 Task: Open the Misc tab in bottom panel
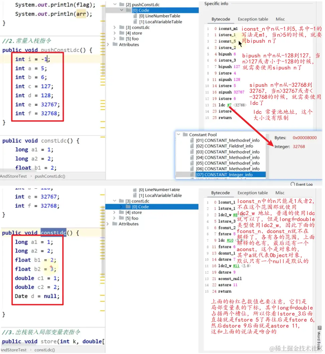pyautogui.click(x=280, y=193)
